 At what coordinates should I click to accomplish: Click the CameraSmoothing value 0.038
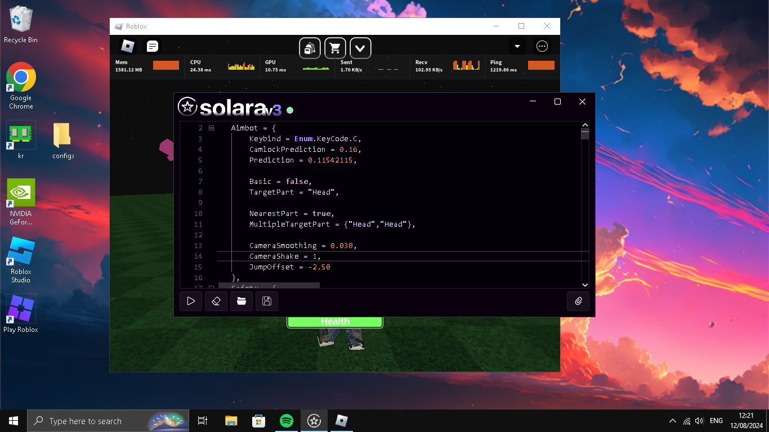click(342, 246)
